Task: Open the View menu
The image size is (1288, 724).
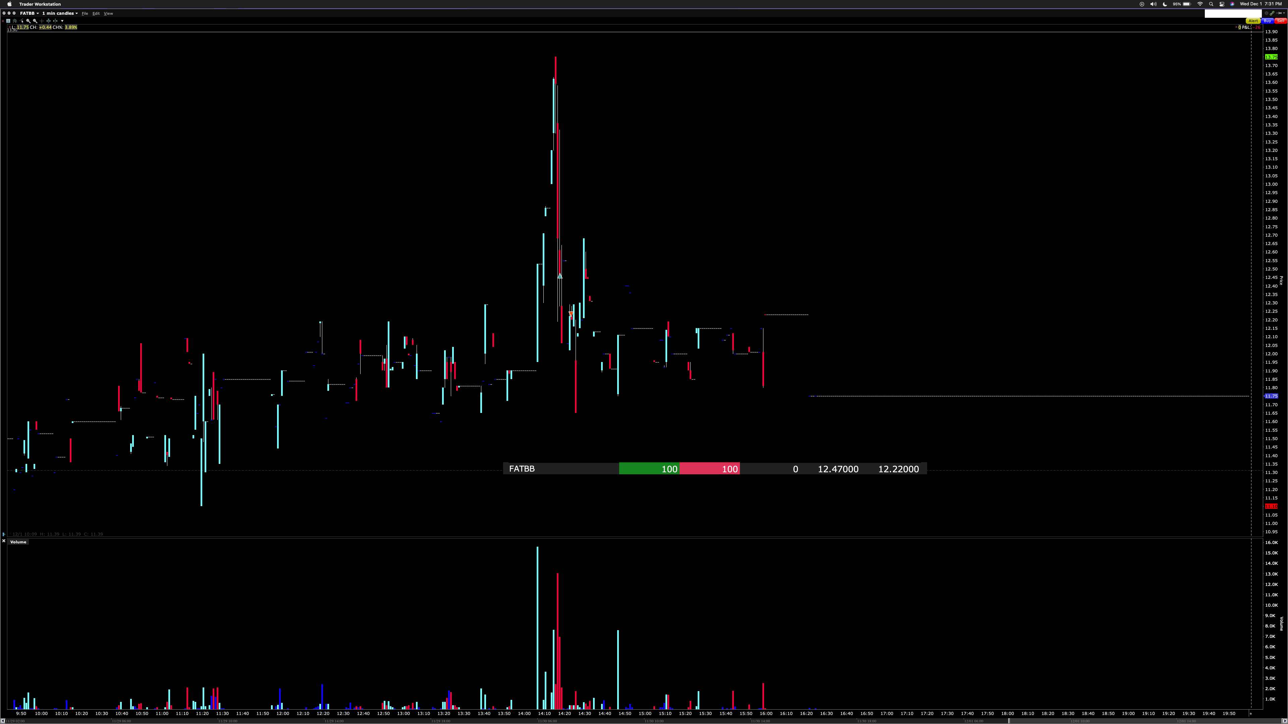Action: 108,13
